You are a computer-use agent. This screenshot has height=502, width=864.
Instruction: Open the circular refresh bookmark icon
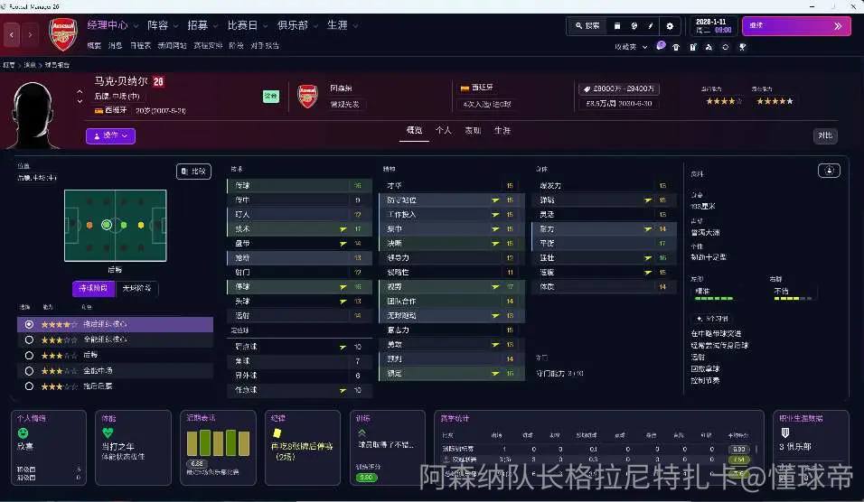tap(725, 47)
